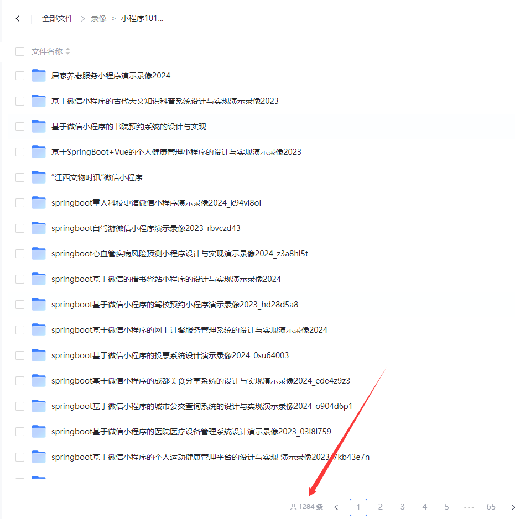Click folder icon for springboot城市公交查询系统
Viewport: 515px width, 519px height.
39,406
